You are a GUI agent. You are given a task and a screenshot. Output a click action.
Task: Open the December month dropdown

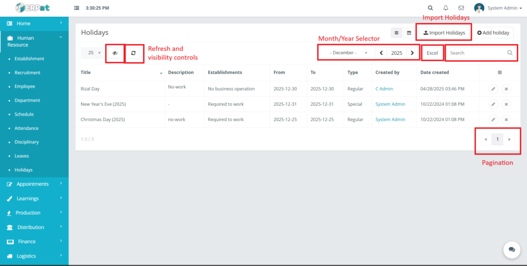pos(343,53)
